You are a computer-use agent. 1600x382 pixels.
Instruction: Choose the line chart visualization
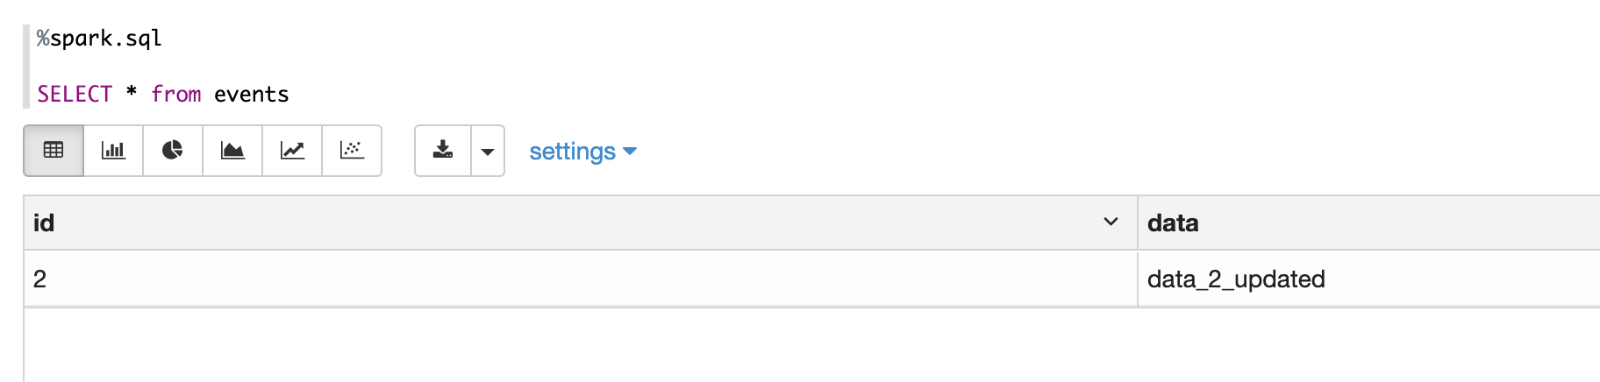[292, 151]
